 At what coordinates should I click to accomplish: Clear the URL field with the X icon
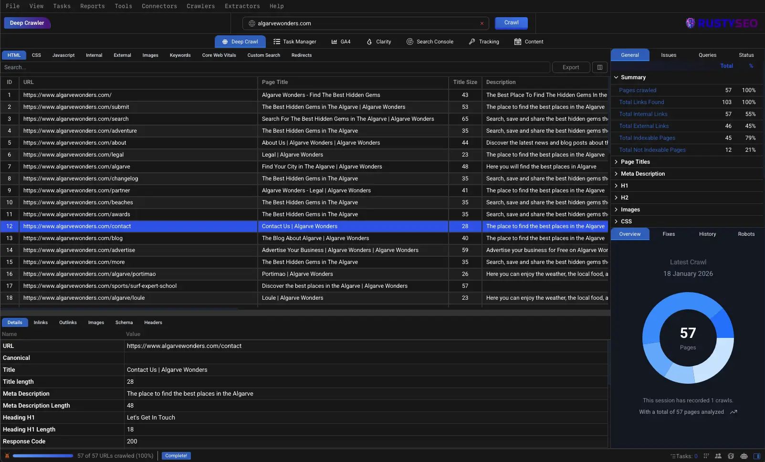tap(482, 23)
